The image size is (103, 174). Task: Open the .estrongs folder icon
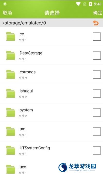[11, 74]
